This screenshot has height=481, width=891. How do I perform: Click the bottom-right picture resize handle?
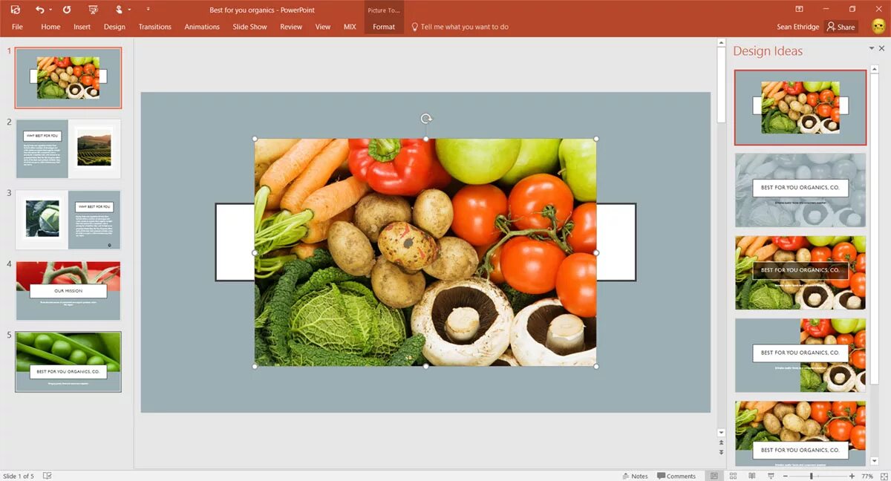[596, 366]
